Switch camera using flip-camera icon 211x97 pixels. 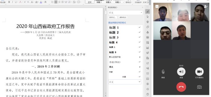[199, 87]
